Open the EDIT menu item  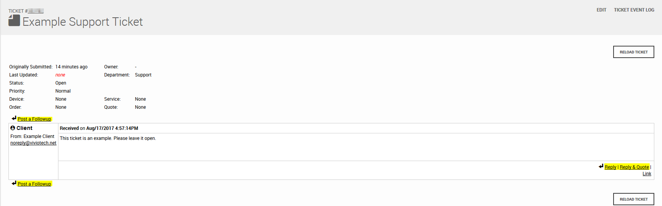(601, 10)
